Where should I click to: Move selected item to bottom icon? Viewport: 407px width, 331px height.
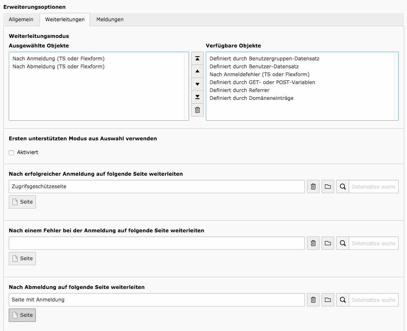point(197,97)
